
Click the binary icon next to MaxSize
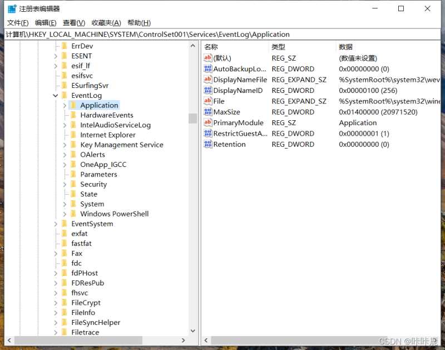(x=208, y=112)
